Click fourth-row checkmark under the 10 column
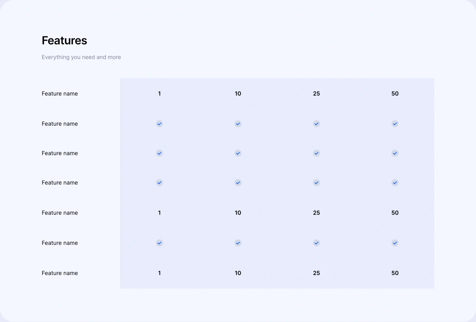476x322 pixels. [238, 182]
